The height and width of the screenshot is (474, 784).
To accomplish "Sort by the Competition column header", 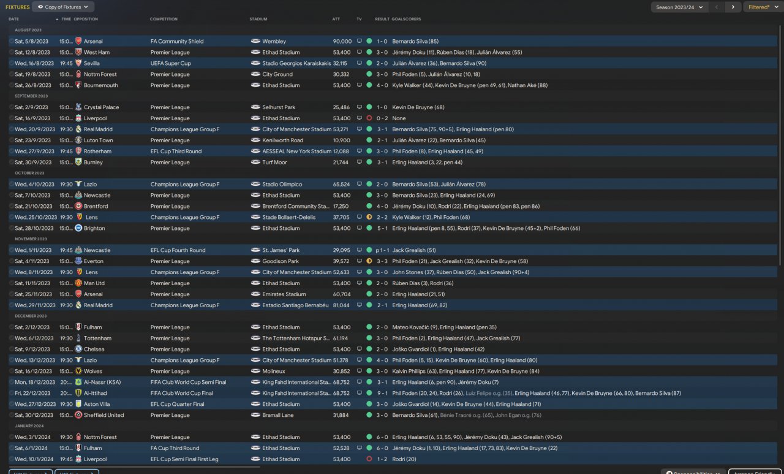I will [164, 19].
